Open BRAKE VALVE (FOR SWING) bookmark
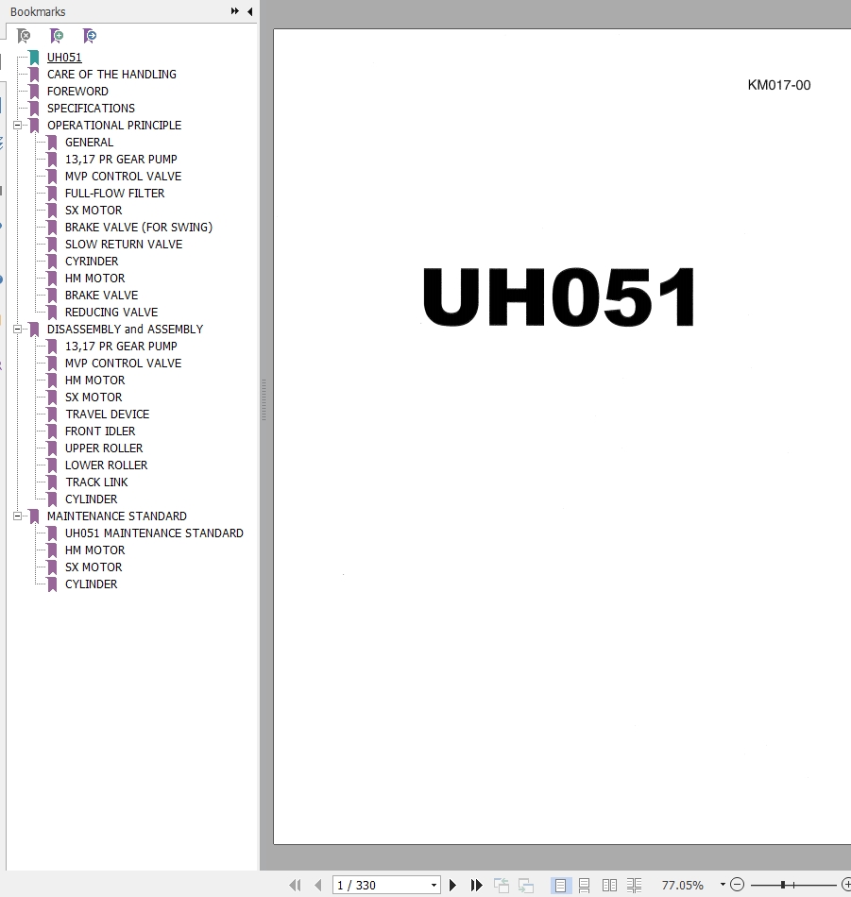Image resolution: width=851 pixels, height=897 pixels. [x=139, y=228]
